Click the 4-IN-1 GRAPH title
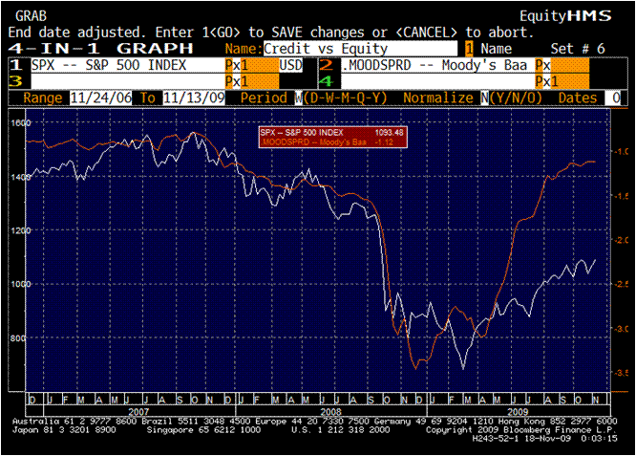Image resolution: width=636 pixels, height=456 pixels. 101,49
